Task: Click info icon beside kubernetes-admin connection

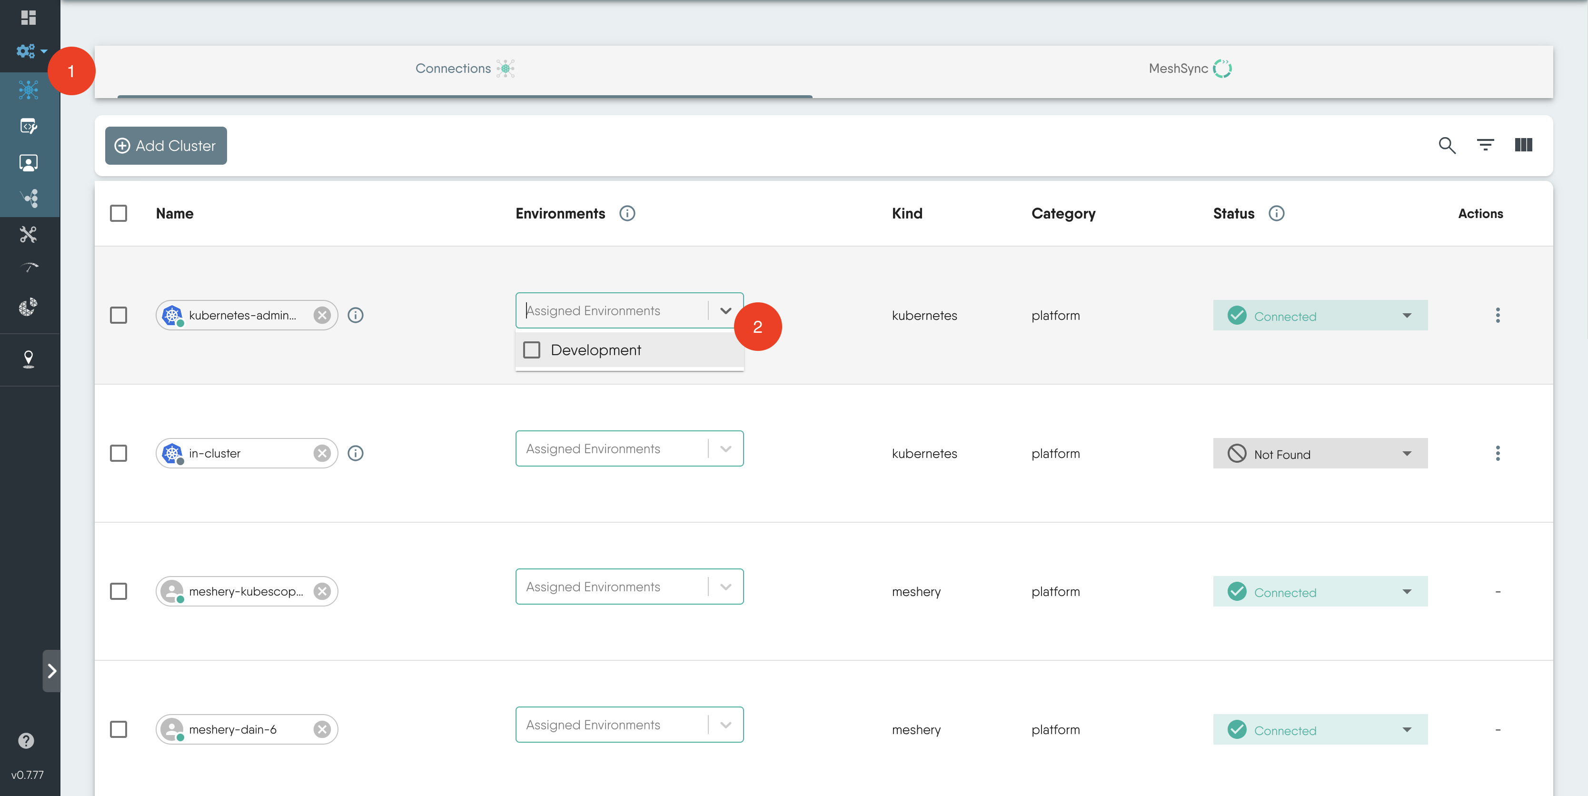Action: (356, 315)
